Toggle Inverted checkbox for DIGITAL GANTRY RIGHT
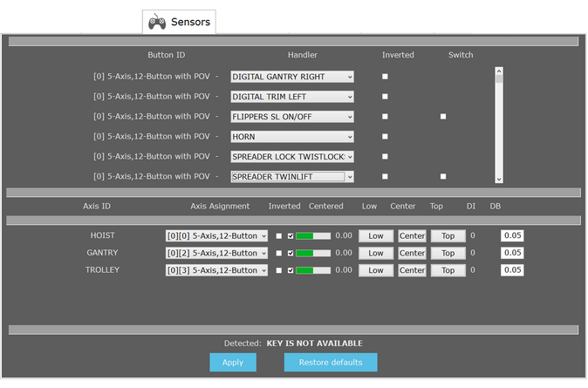Screen dimensions: 588x388 [385, 77]
